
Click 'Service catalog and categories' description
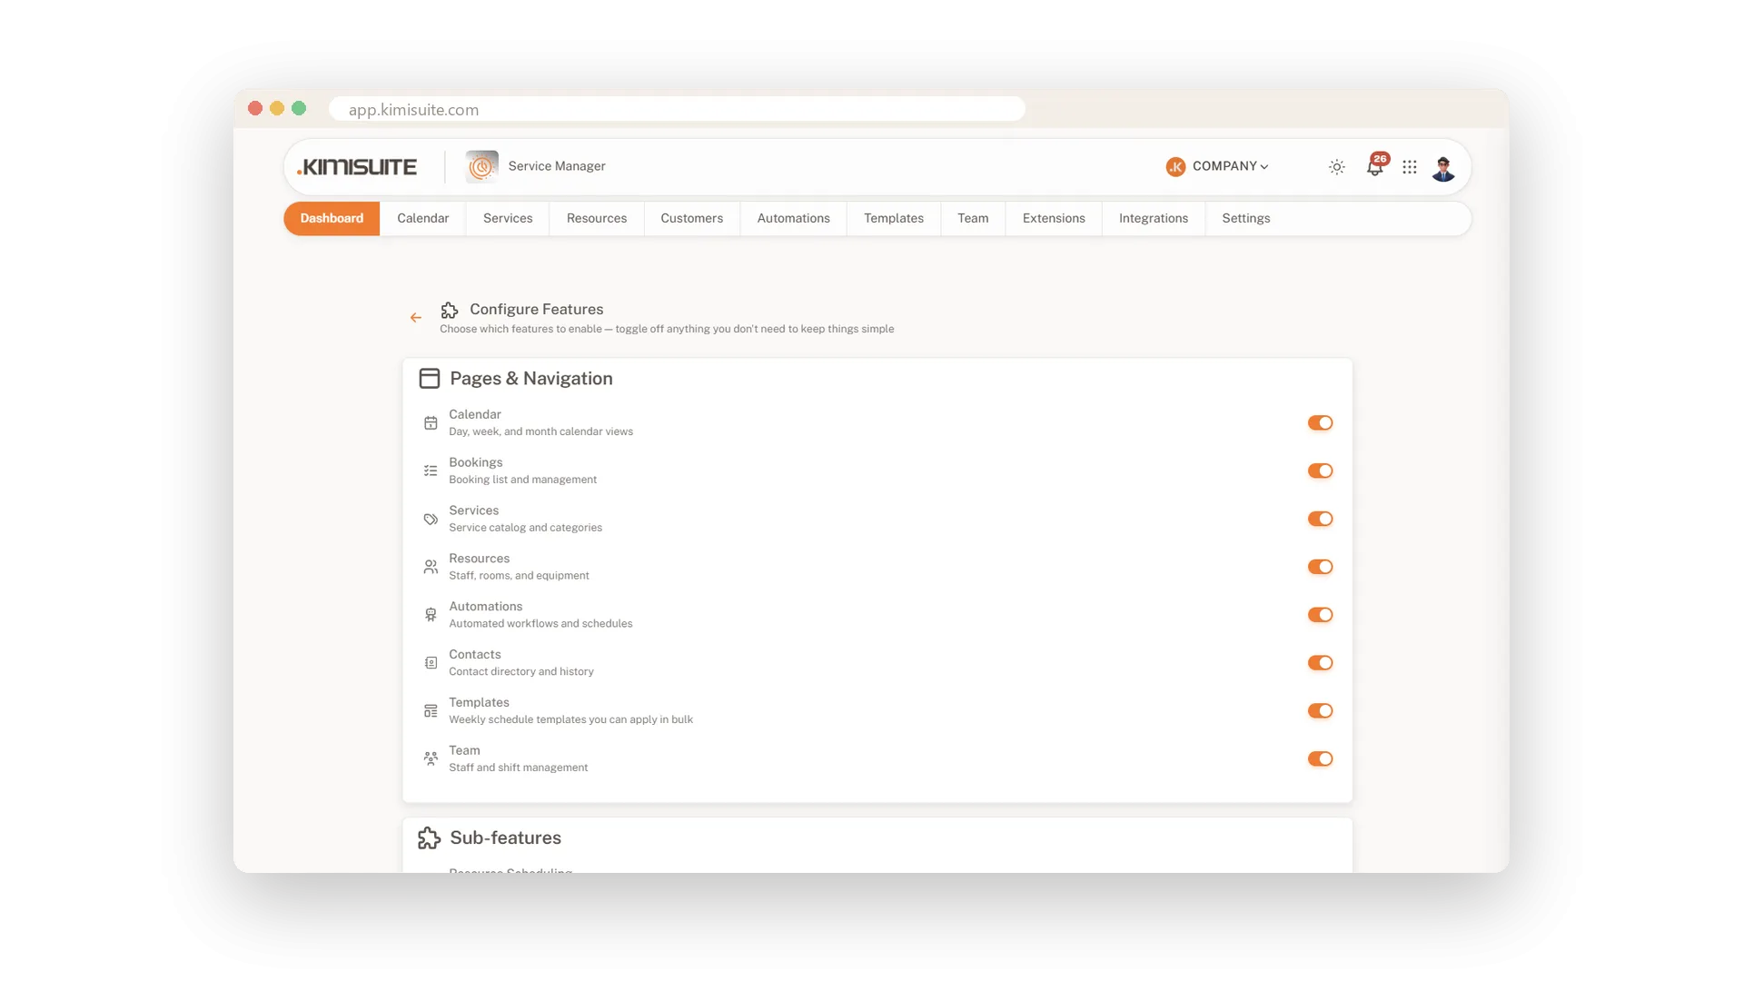point(525,529)
